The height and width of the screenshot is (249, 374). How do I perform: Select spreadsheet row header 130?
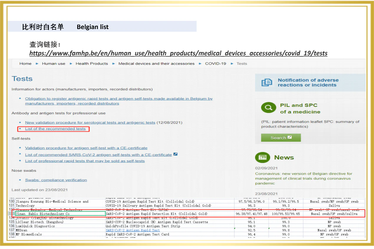[x=12, y=201]
